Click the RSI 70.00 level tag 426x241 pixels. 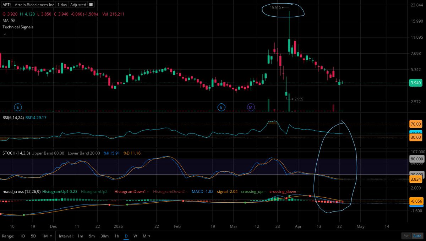[416, 124]
